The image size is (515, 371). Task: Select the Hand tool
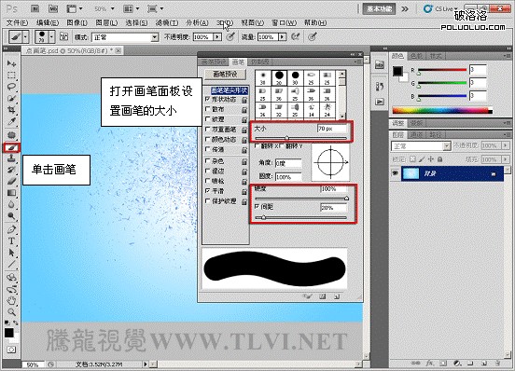(11, 300)
